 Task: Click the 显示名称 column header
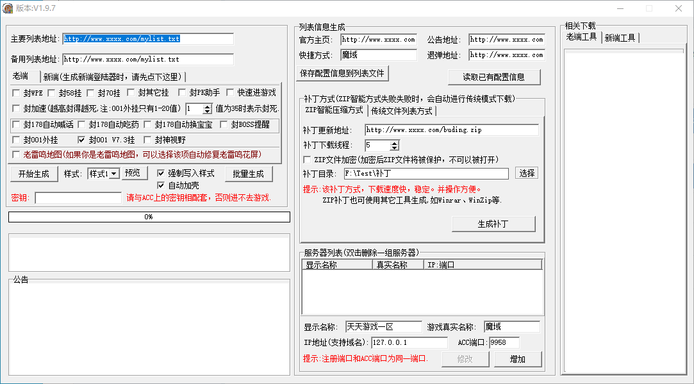coord(337,265)
